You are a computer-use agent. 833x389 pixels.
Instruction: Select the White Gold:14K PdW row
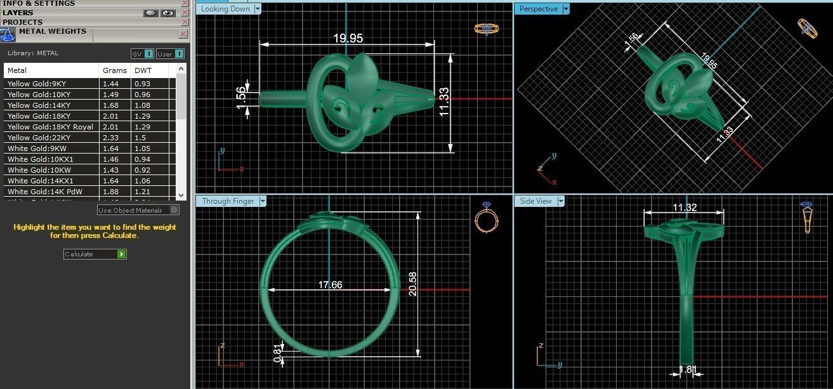point(90,191)
